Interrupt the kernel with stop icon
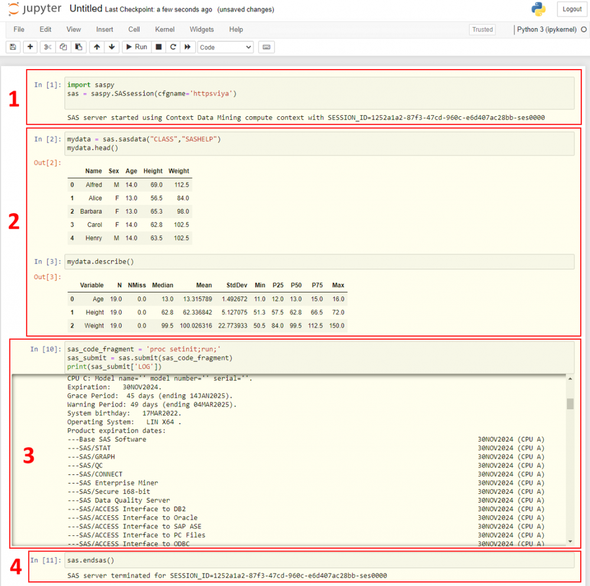590x586 pixels. point(159,47)
